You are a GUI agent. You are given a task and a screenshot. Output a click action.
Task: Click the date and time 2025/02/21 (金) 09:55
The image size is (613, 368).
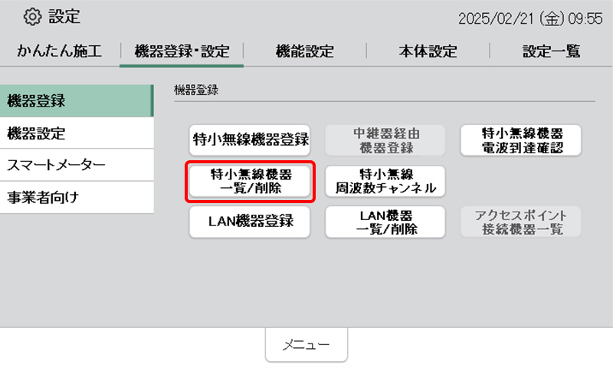530,18
